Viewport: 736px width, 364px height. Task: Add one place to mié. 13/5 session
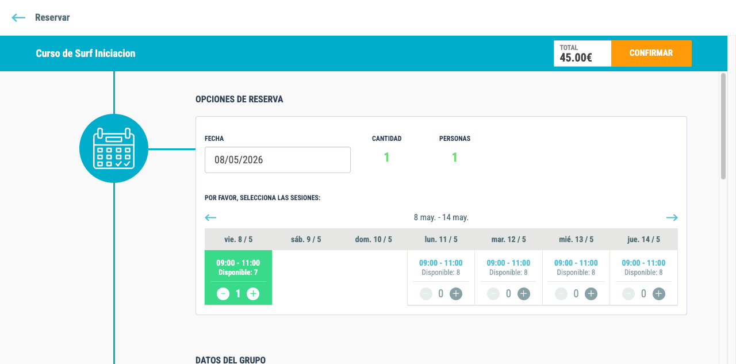(591, 294)
